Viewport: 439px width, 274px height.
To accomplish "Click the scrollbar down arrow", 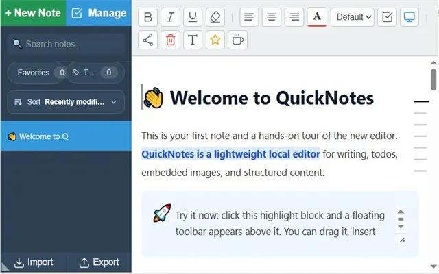I will [434, 266].
